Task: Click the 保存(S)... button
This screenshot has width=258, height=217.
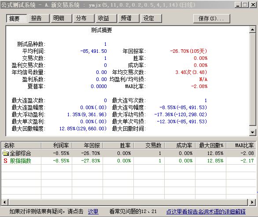Action: click(212, 18)
